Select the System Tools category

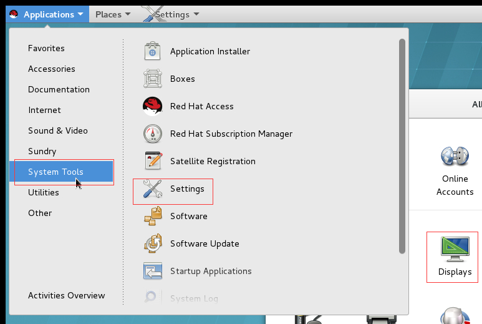point(61,172)
